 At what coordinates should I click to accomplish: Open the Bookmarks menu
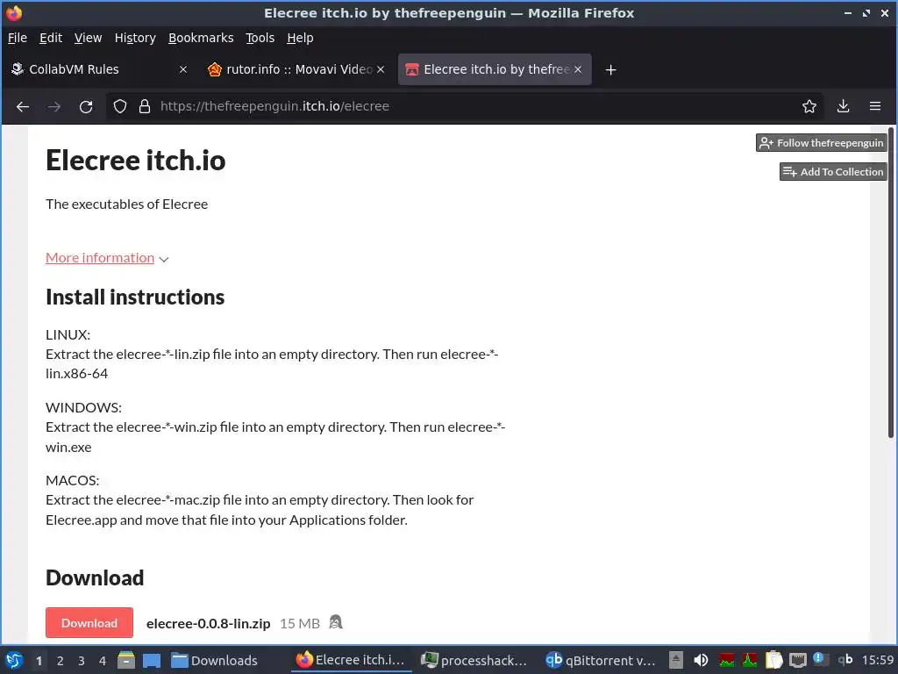pyautogui.click(x=201, y=38)
